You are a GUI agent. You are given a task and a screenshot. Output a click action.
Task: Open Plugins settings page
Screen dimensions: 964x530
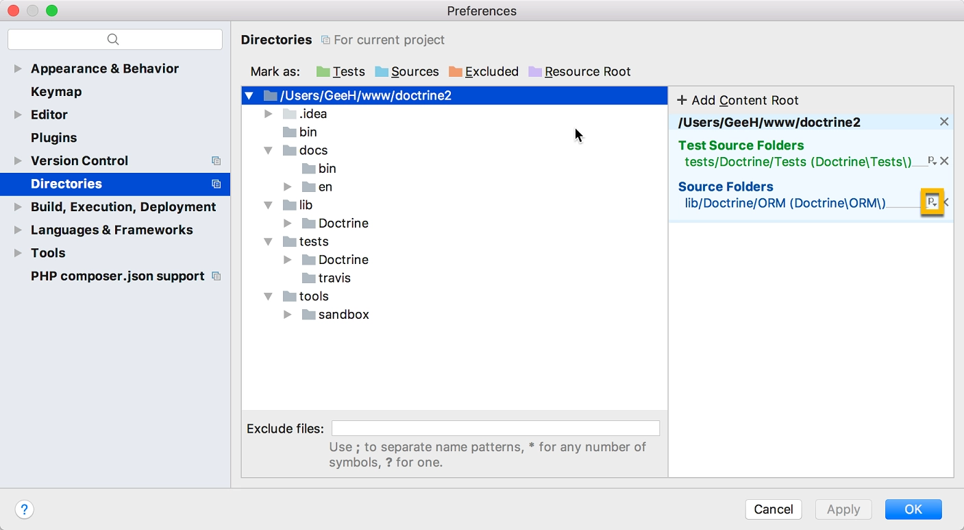(x=53, y=137)
